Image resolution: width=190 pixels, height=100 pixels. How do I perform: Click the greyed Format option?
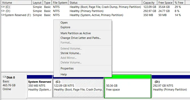pos(66,42)
